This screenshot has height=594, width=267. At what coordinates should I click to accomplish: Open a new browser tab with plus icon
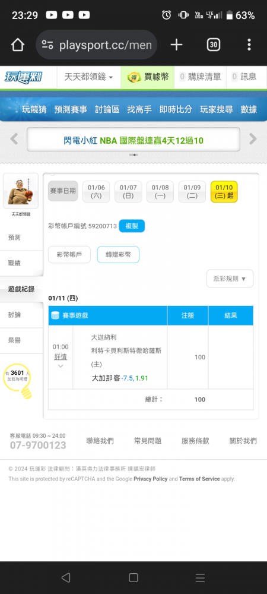click(x=176, y=45)
